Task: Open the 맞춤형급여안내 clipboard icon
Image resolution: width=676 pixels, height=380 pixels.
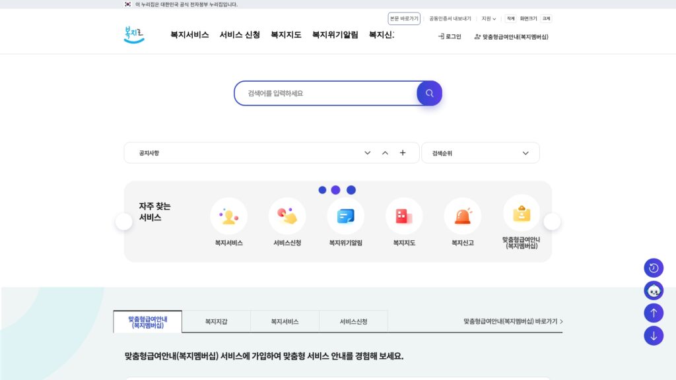Action: click(522, 213)
